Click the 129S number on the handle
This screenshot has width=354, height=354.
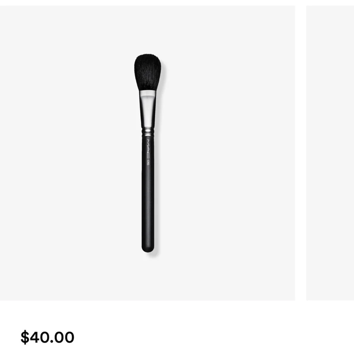point(148,162)
